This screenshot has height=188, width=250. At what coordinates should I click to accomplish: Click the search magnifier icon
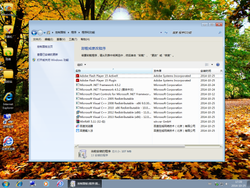coord(220,32)
